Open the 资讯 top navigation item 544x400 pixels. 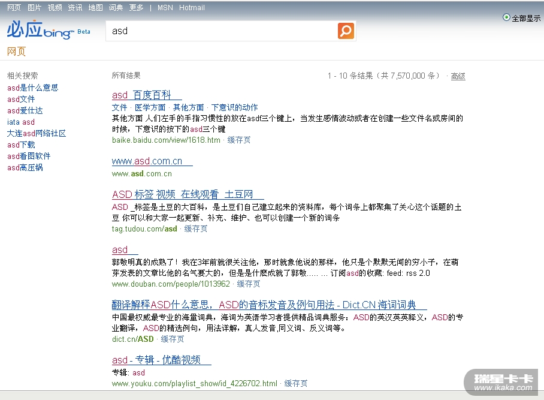75,8
